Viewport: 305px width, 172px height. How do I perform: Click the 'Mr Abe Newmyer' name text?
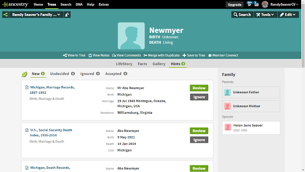131,88
